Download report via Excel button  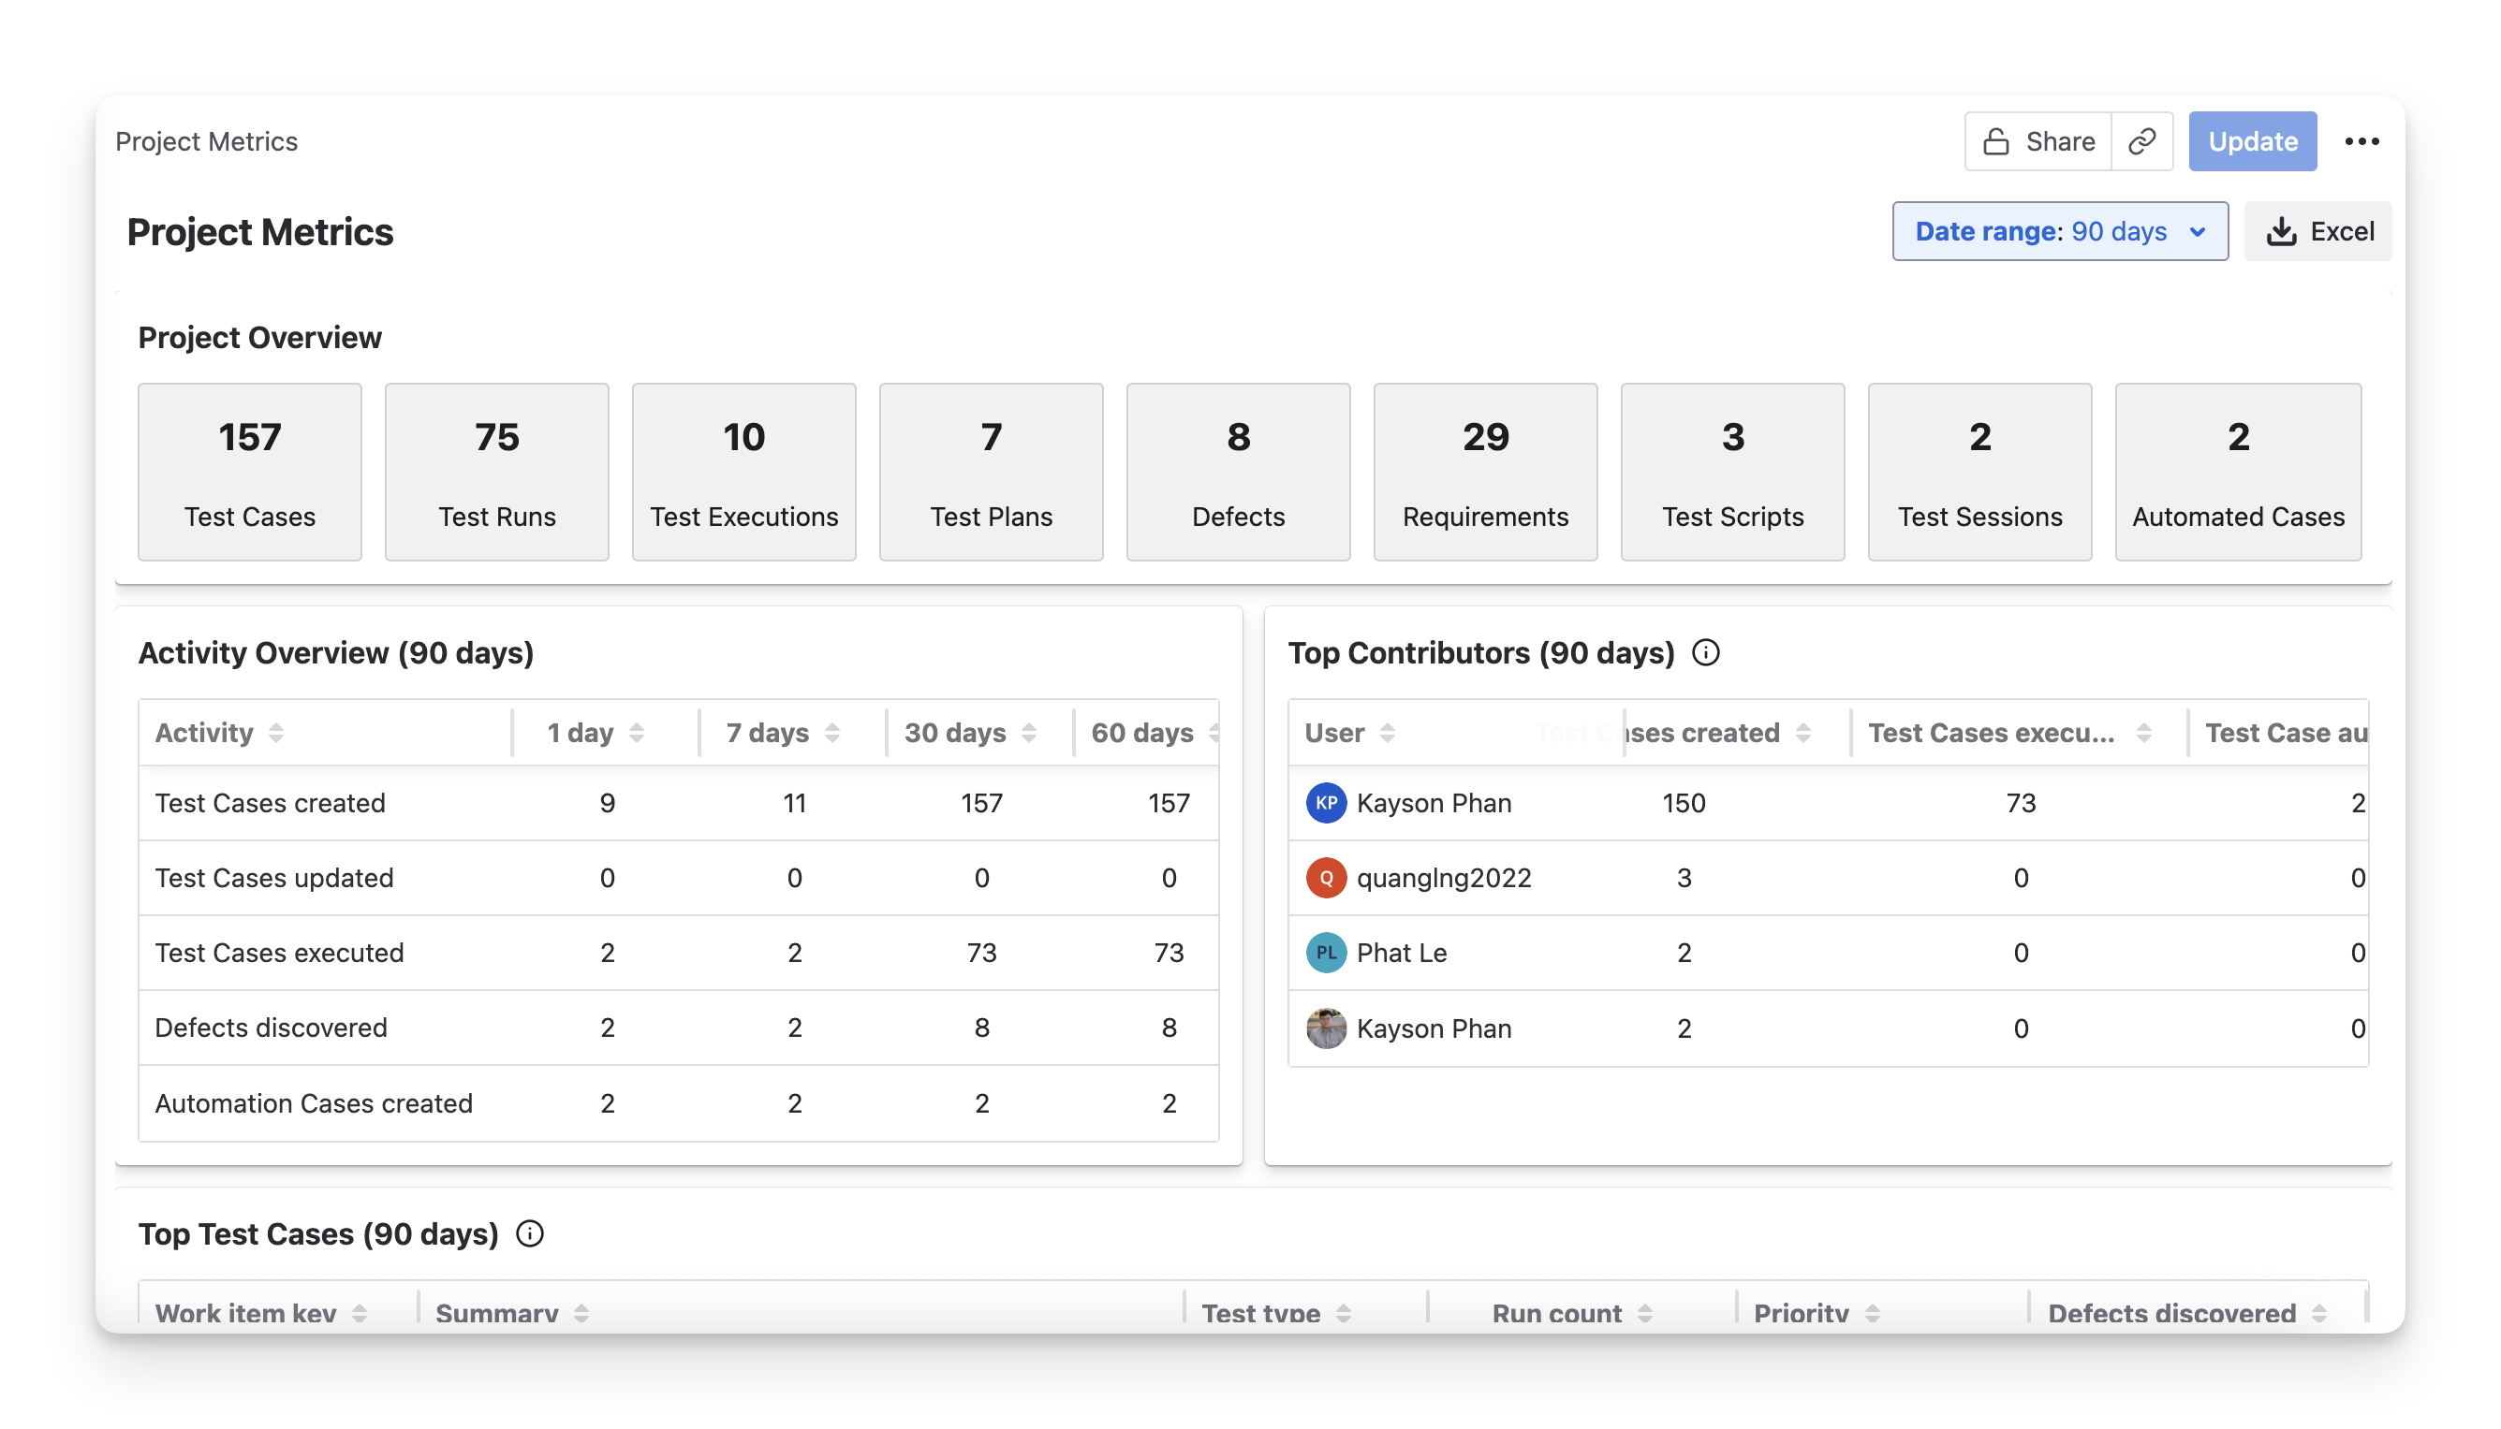(x=2318, y=232)
